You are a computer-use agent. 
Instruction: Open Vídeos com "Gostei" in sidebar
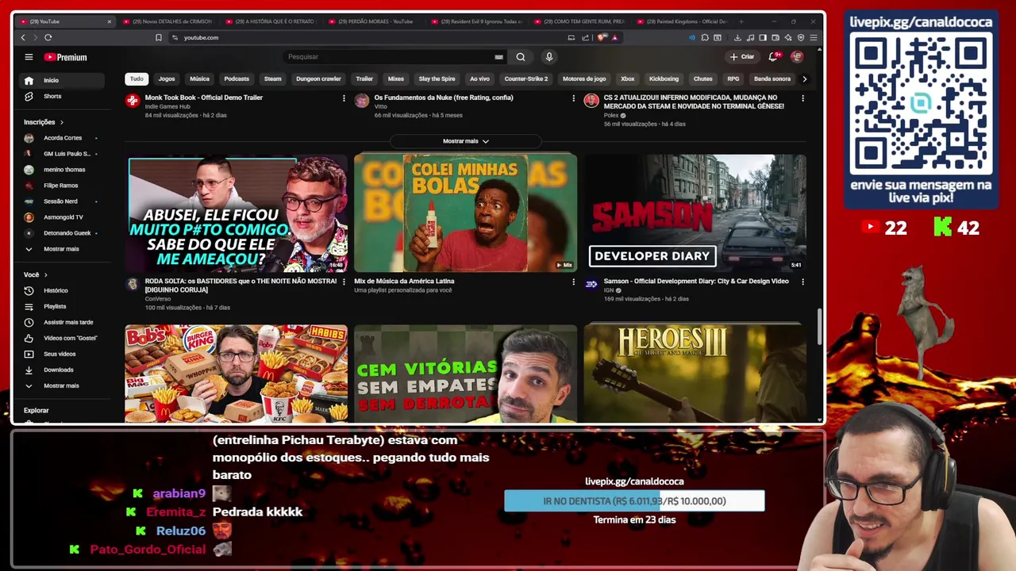61,338
